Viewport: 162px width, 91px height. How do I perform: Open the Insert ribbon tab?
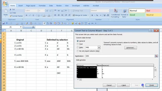(x=21, y=6)
